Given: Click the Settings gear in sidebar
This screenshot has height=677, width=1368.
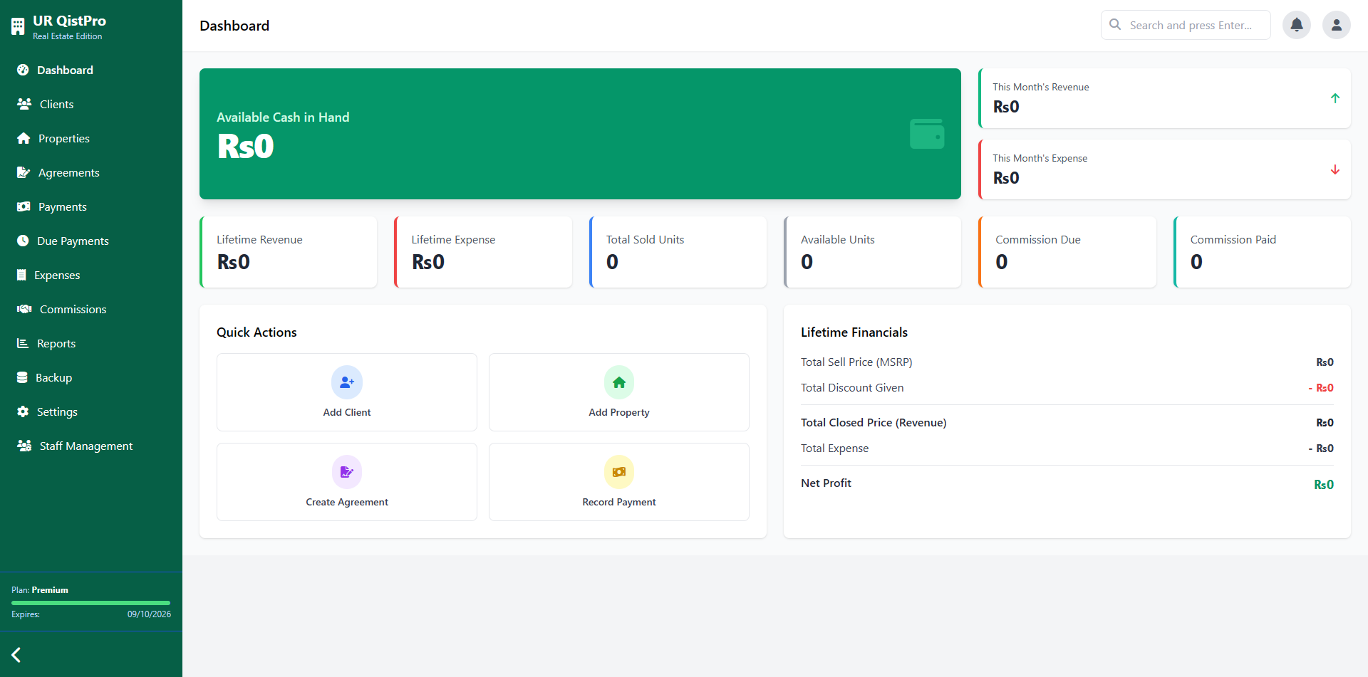Looking at the screenshot, I should click(24, 411).
